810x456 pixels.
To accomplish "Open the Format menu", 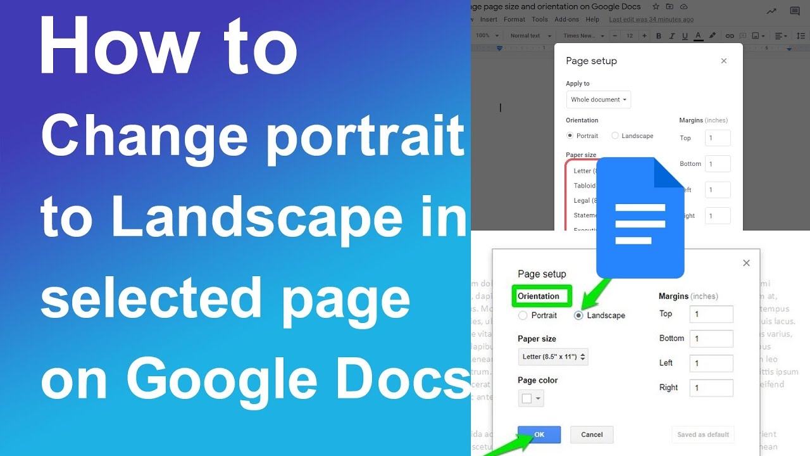I will (x=514, y=20).
